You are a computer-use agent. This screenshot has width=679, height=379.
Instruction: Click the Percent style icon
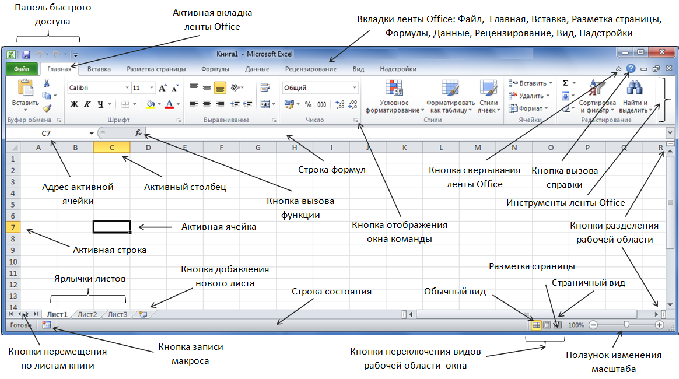pyautogui.click(x=308, y=105)
